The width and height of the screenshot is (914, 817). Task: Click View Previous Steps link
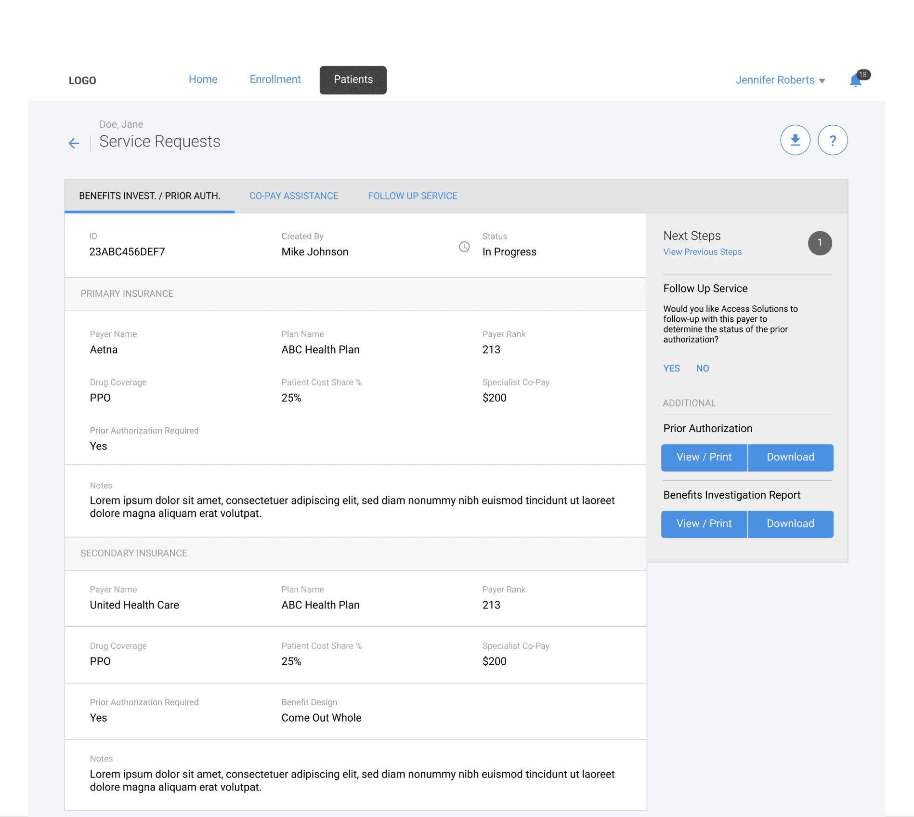tap(702, 252)
